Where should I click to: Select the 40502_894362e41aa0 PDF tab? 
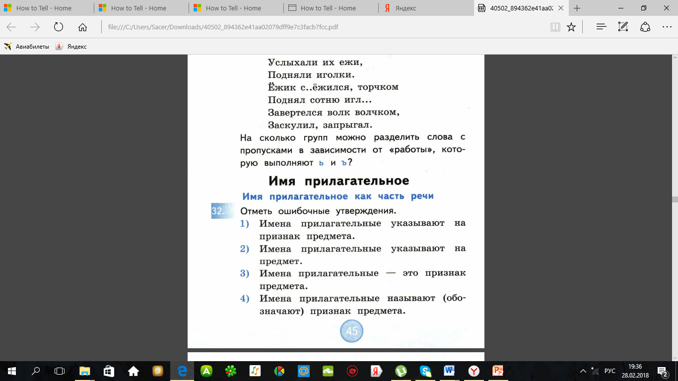click(x=520, y=8)
